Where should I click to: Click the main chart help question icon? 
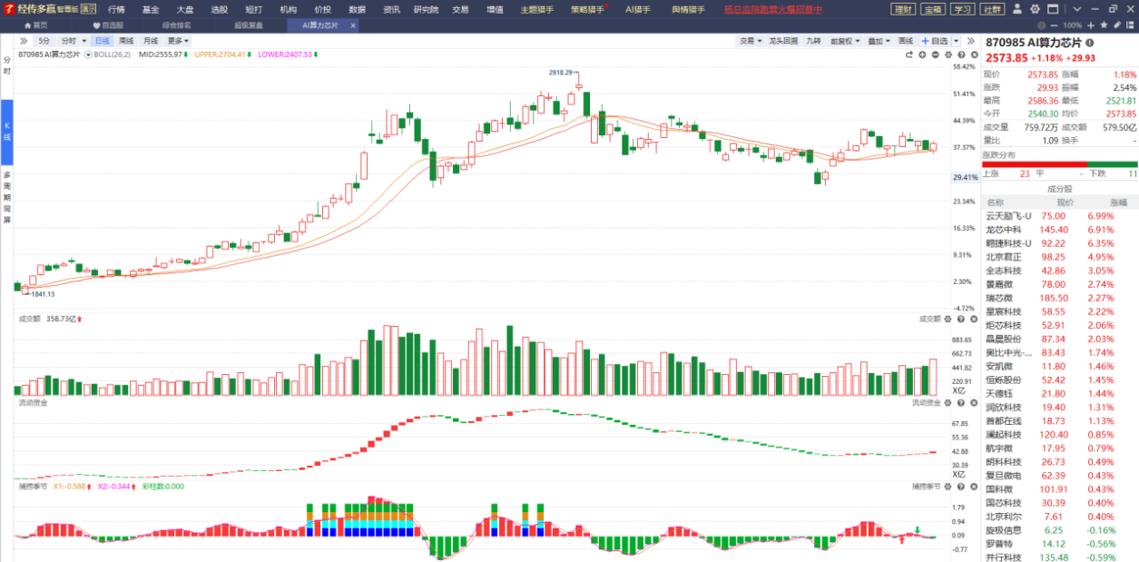(x=960, y=54)
